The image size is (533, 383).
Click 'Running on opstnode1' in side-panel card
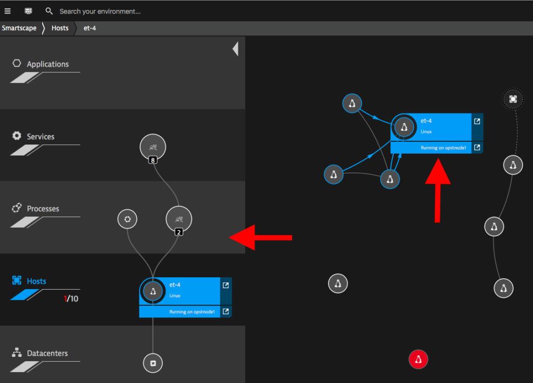[x=192, y=312]
